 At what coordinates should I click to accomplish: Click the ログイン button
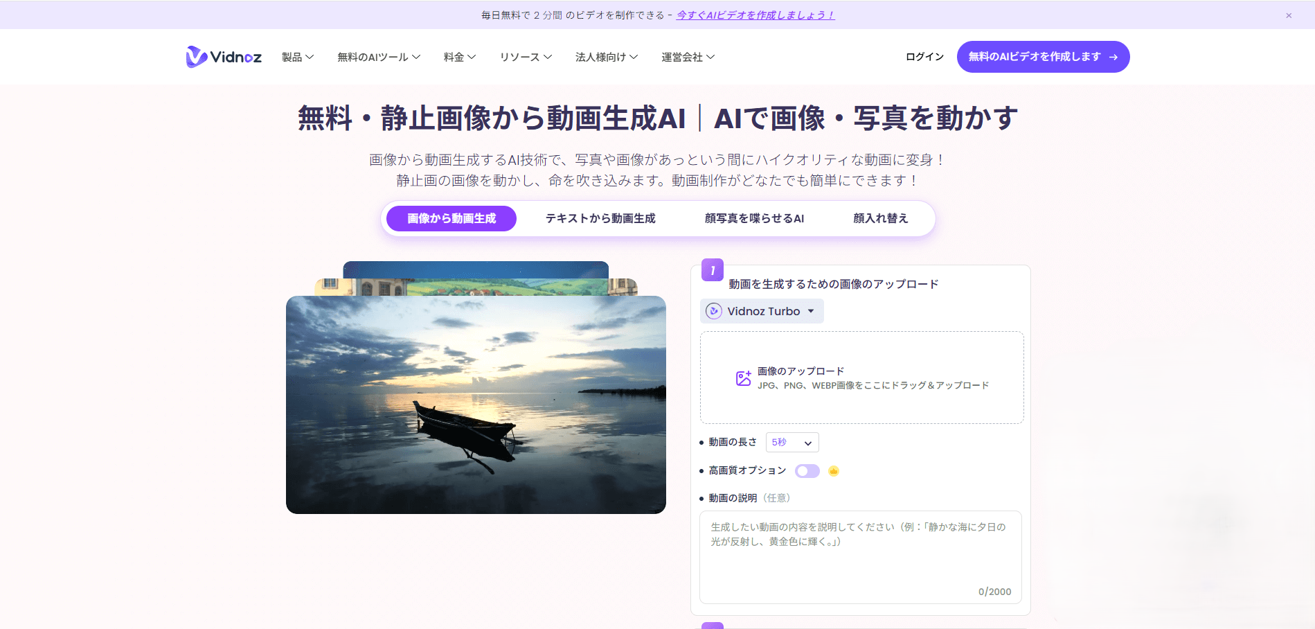coord(924,57)
